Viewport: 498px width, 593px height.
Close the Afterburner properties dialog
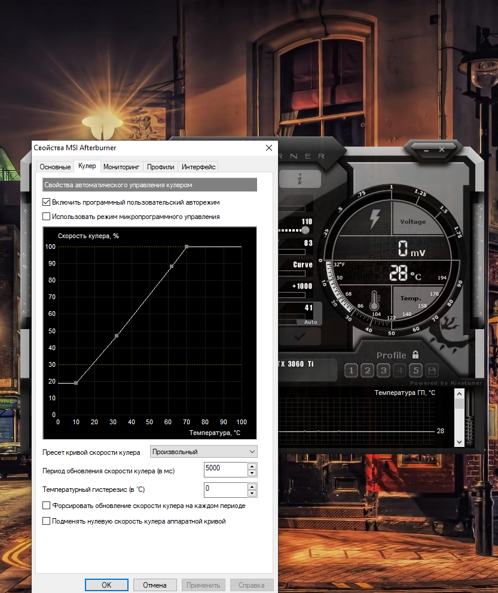point(269,148)
